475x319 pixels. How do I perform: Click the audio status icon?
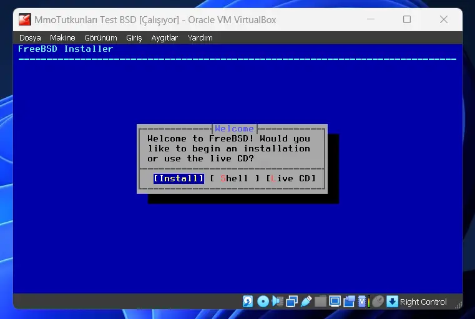tap(278, 302)
